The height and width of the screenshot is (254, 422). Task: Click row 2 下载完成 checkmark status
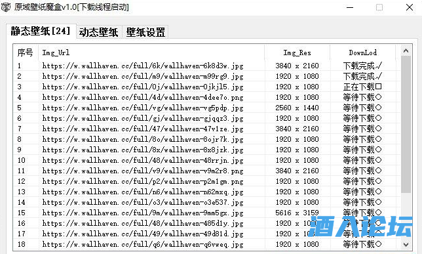point(362,76)
